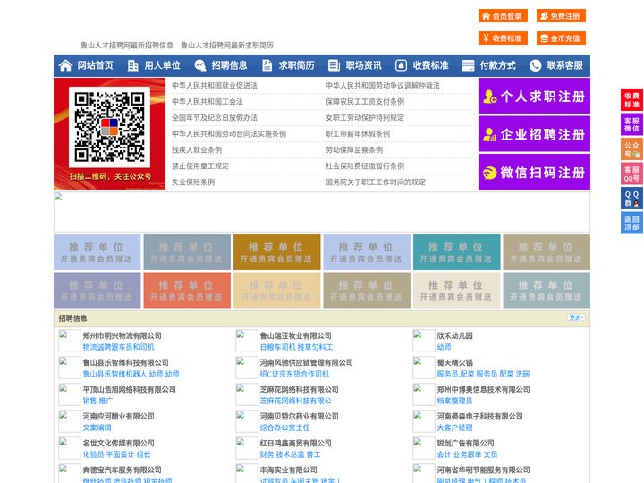Open the 鲁山人才招聘网最新招聘信息 link

(x=127, y=46)
